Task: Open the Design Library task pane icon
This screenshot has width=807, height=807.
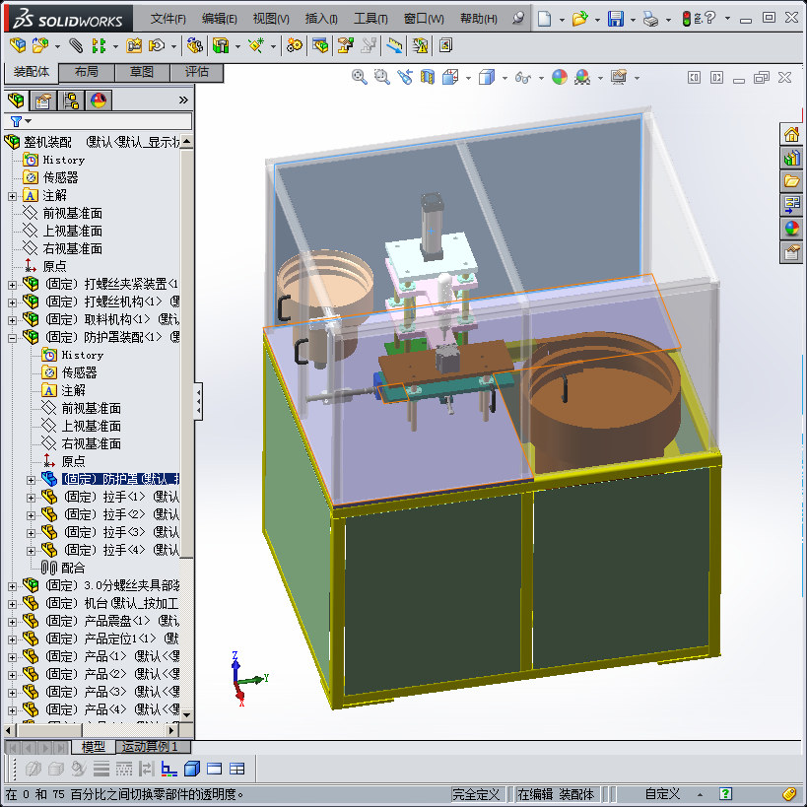Action: [x=791, y=158]
